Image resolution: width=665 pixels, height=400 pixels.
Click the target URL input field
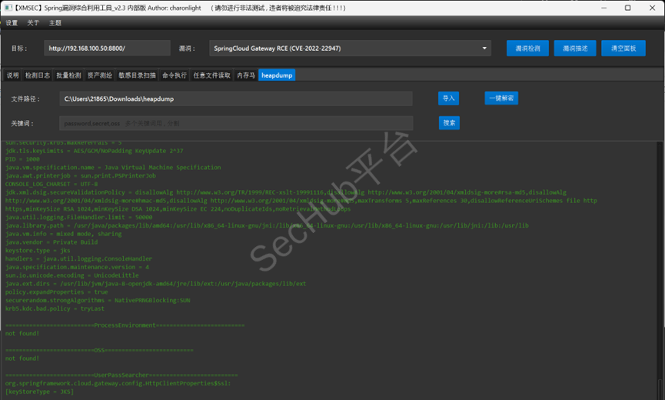coord(108,48)
